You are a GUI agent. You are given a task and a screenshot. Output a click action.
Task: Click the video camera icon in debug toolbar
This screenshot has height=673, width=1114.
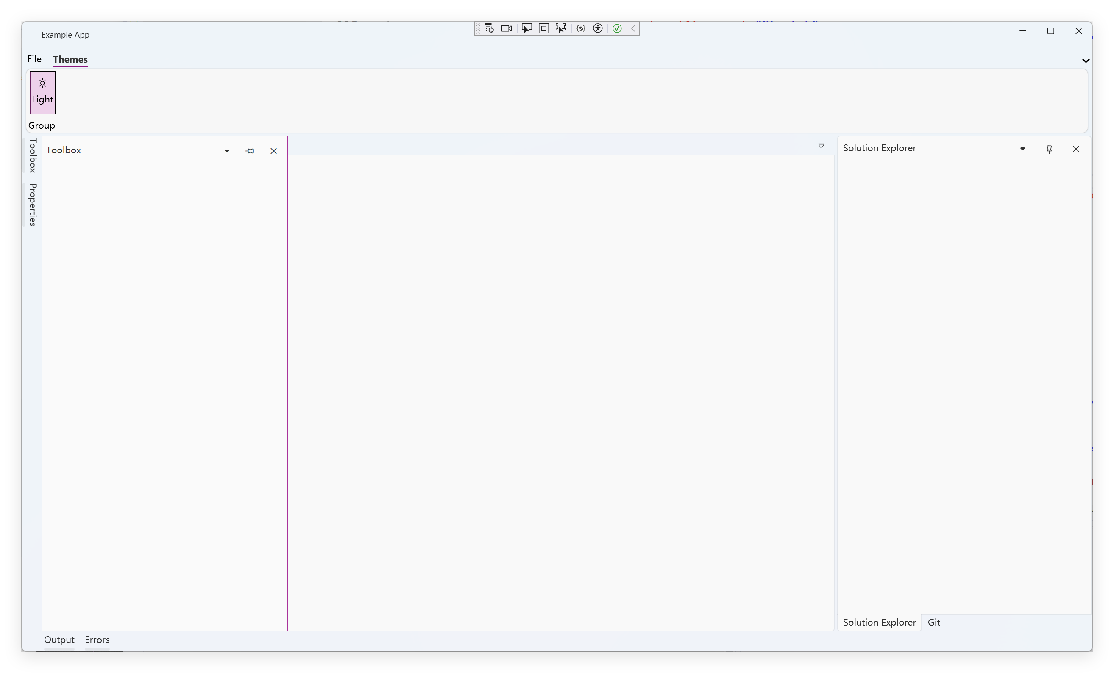pyautogui.click(x=507, y=28)
